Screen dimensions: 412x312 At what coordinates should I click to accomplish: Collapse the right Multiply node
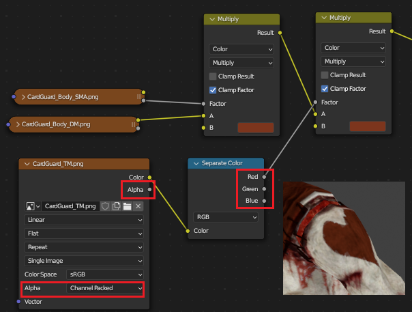pos(324,18)
